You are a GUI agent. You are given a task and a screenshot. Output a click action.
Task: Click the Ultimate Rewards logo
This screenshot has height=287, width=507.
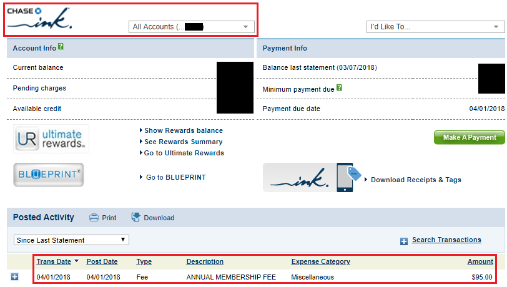click(51, 139)
